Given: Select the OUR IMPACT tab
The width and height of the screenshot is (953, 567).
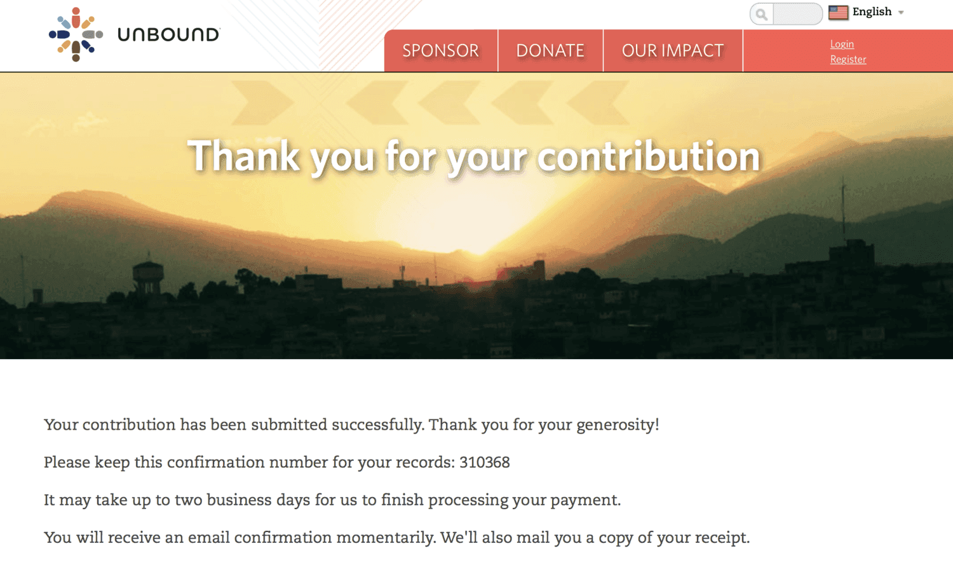Looking at the screenshot, I should 673,51.
